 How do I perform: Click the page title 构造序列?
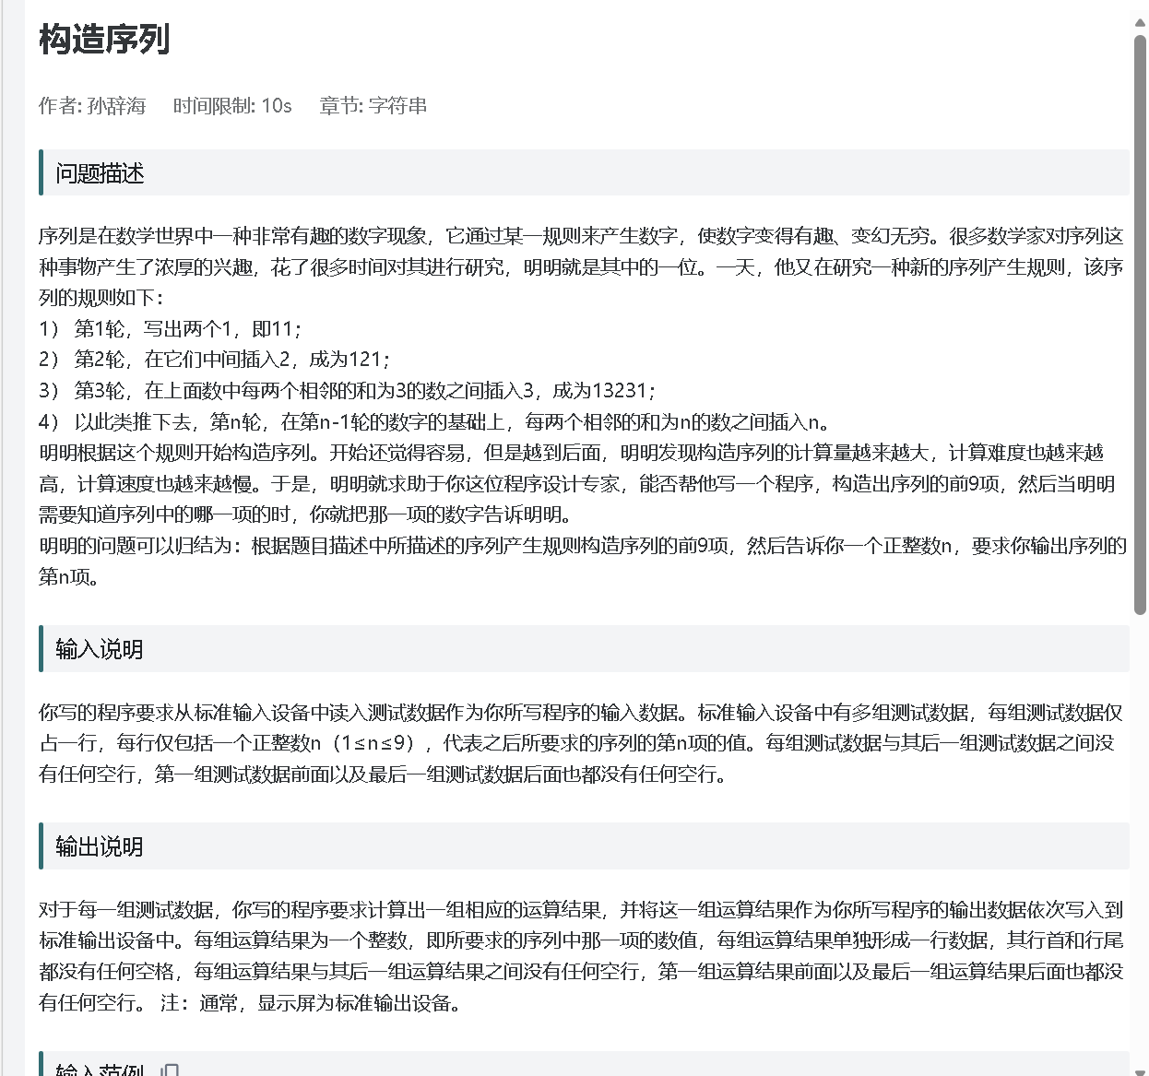pos(104,40)
